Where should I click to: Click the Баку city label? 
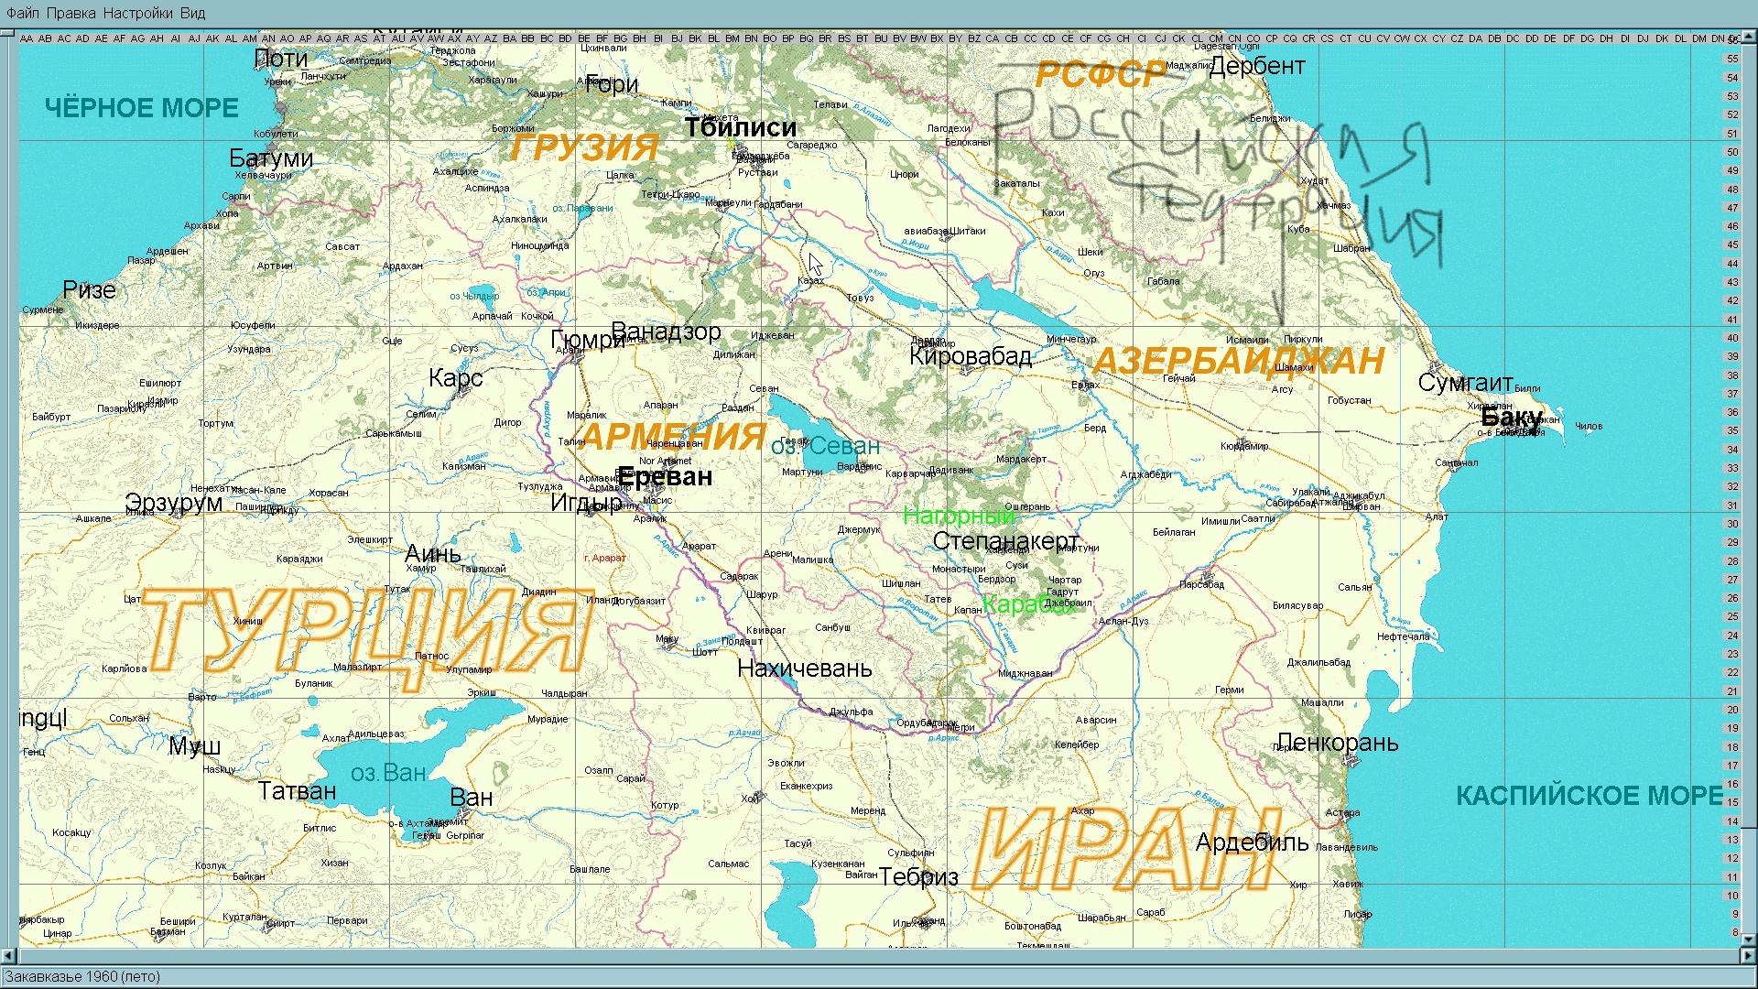1511,419
